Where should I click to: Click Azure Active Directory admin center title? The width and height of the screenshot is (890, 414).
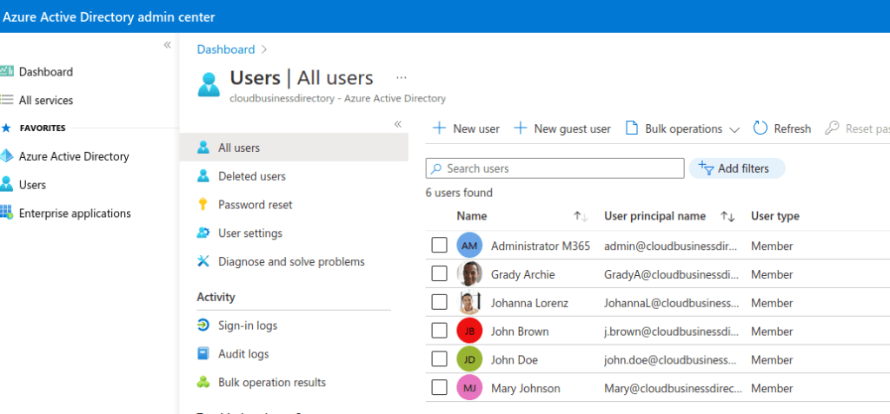(109, 17)
